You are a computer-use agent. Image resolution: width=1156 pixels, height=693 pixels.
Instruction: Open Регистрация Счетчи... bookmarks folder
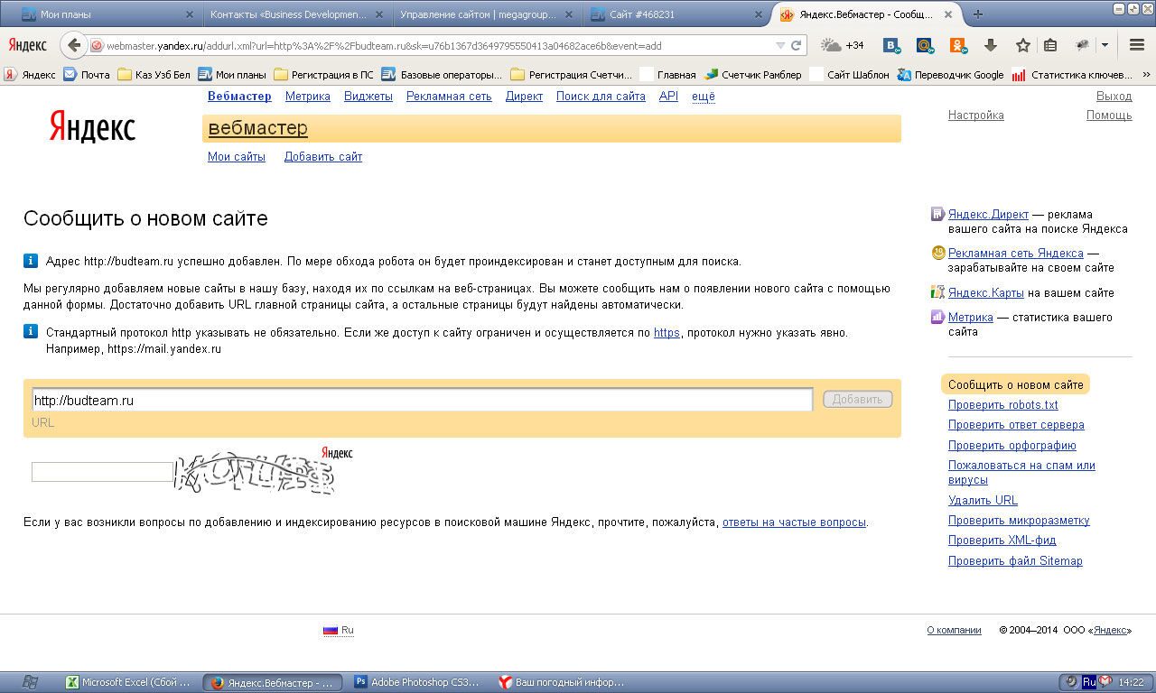click(572, 75)
